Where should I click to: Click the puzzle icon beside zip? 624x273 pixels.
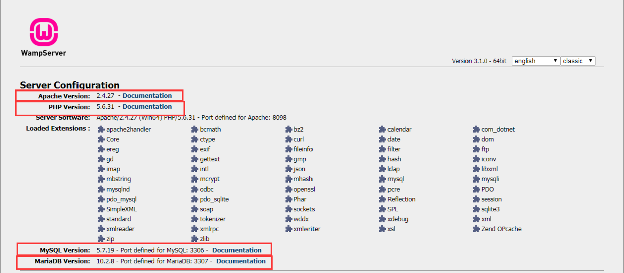(101, 239)
